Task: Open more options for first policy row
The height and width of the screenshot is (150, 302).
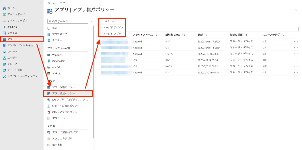Action: [296, 41]
